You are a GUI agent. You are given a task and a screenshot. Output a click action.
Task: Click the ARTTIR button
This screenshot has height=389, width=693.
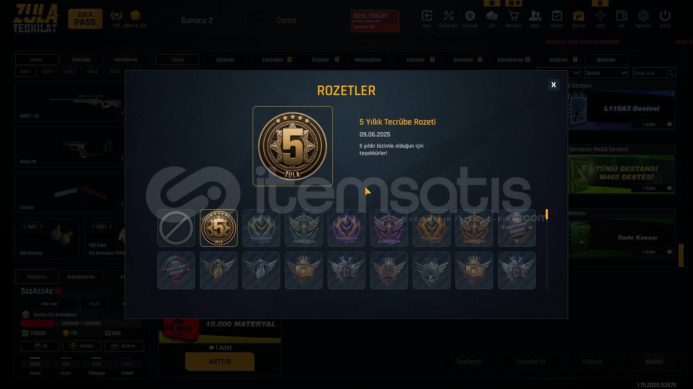220,362
